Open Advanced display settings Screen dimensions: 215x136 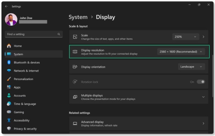point(139,124)
